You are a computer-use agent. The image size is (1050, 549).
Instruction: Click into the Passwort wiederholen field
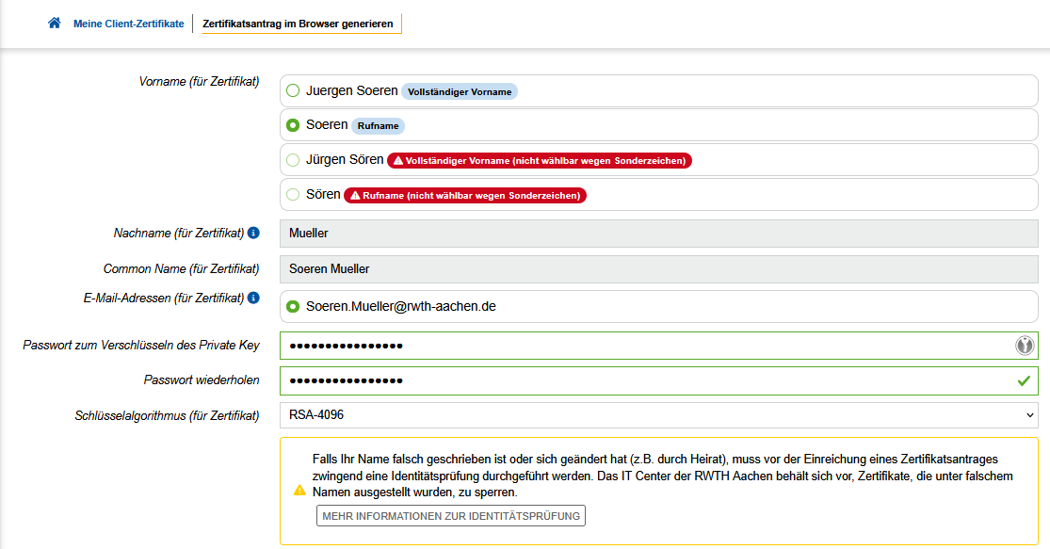pos(640,381)
